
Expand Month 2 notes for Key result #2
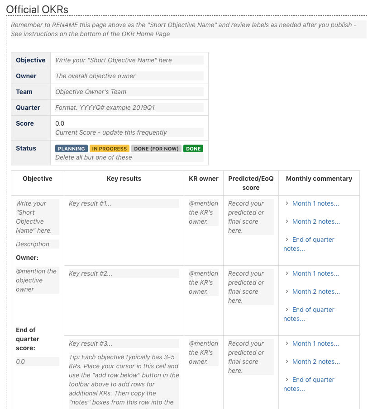click(x=315, y=291)
